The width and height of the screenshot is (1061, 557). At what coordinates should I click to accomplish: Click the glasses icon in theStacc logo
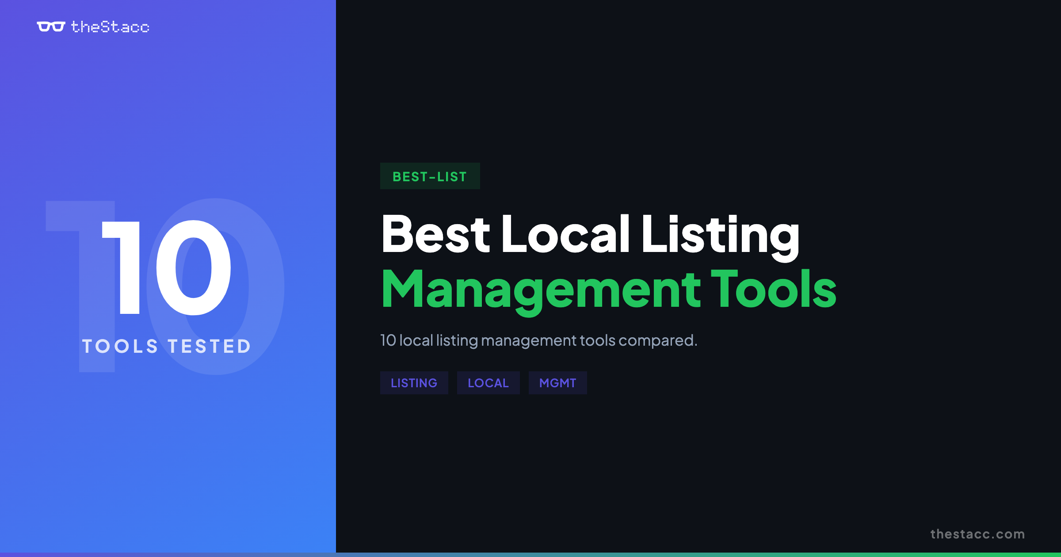coord(52,27)
